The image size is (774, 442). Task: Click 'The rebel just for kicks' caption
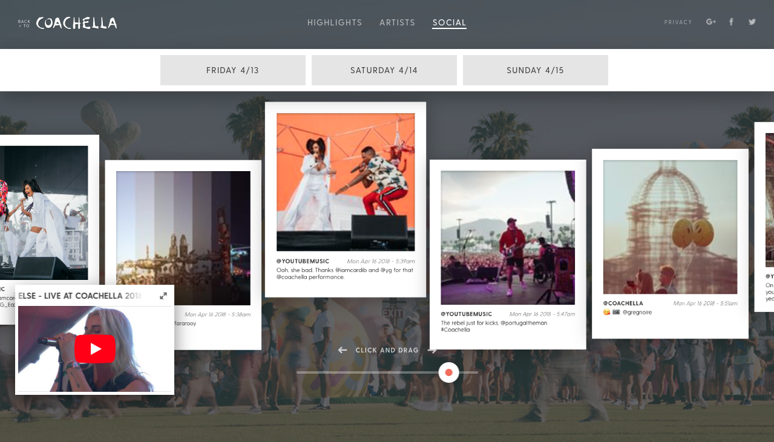point(494,327)
